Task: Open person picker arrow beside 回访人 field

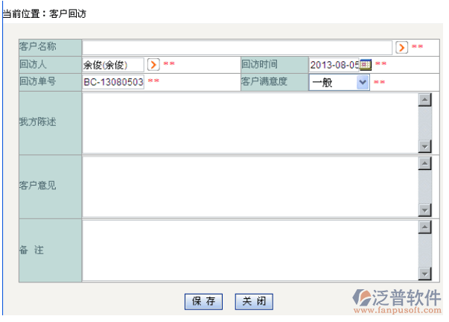Action: 153,65
